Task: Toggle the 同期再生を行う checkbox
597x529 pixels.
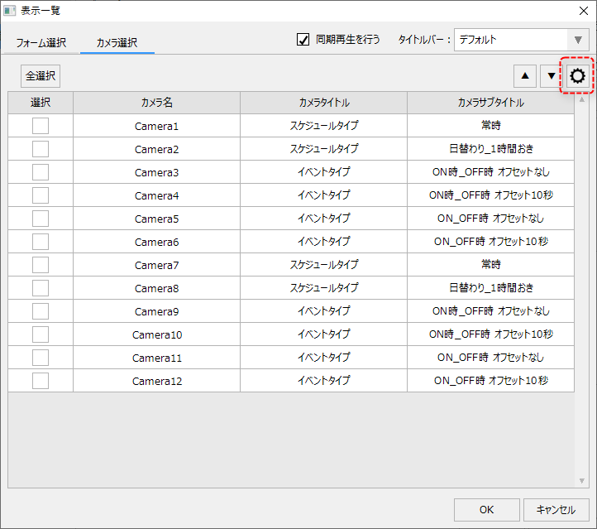Action: pos(303,40)
